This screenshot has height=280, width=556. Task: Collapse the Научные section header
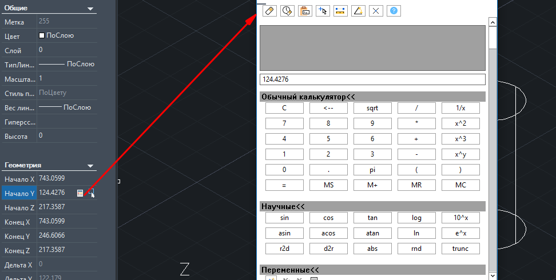372,206
